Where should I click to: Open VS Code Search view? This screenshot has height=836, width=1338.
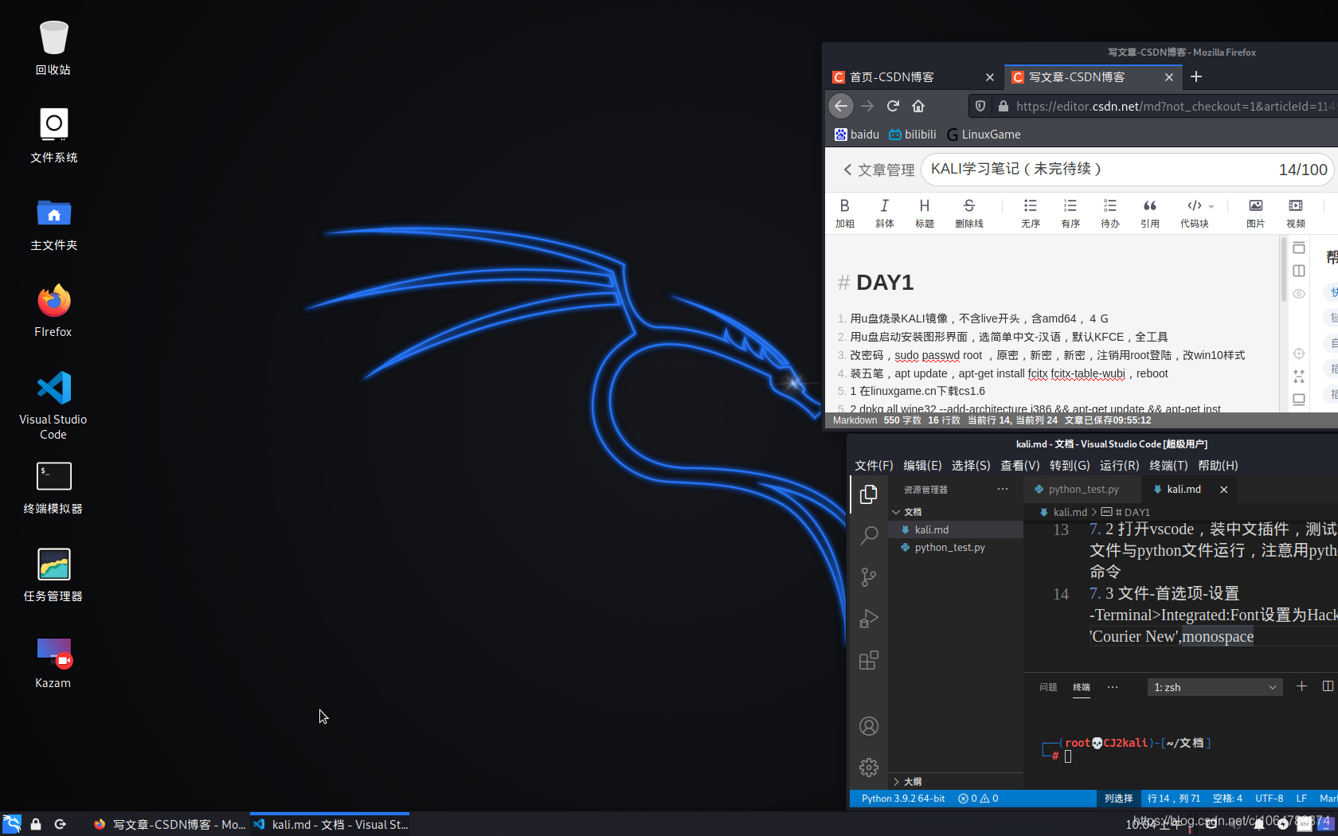point(869,535)
